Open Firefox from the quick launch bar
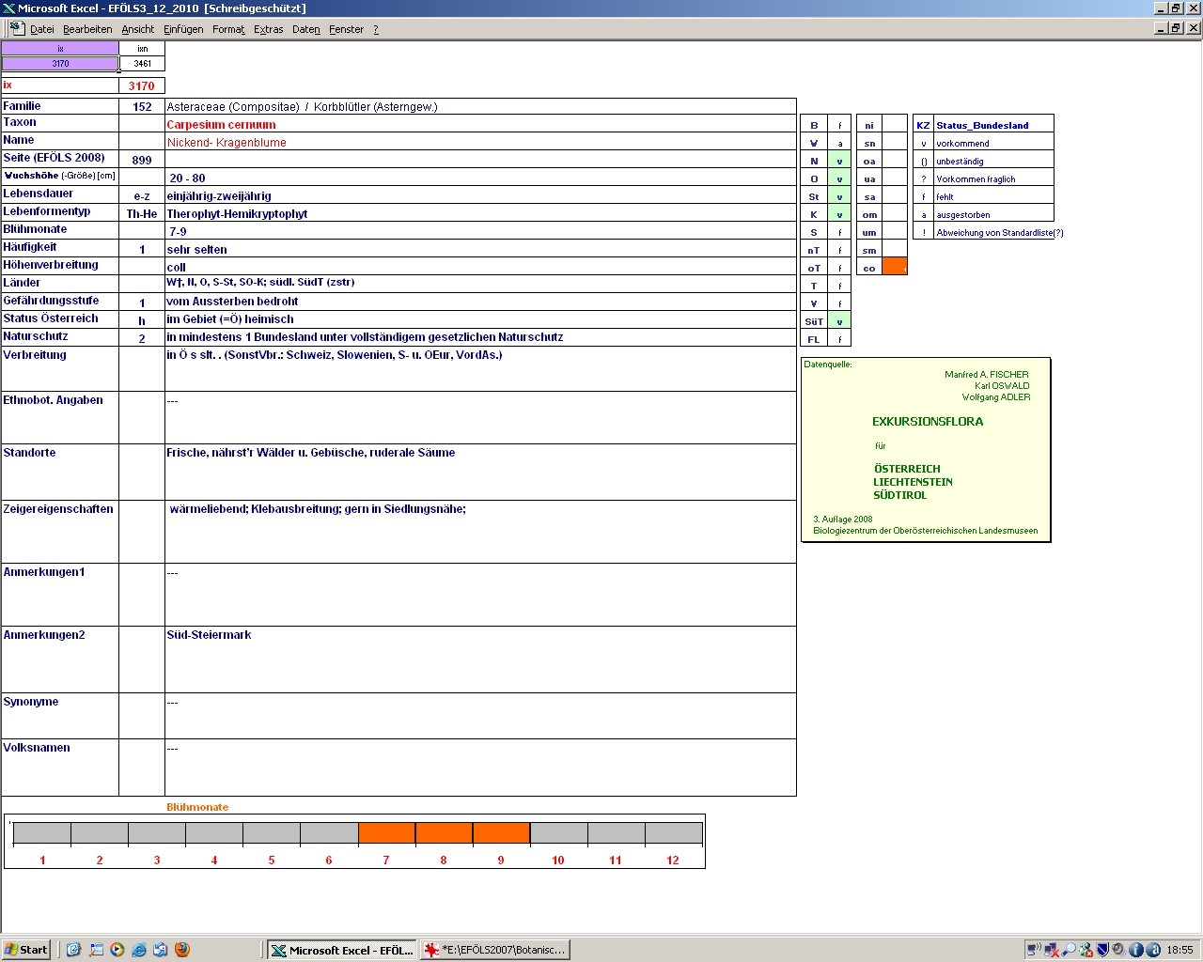 tap(182, 950)
